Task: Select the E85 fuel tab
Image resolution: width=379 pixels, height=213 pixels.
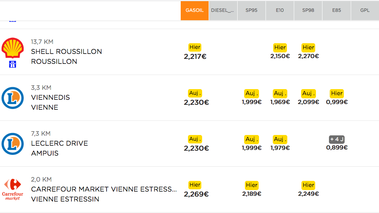Action: tap(337, 10)
